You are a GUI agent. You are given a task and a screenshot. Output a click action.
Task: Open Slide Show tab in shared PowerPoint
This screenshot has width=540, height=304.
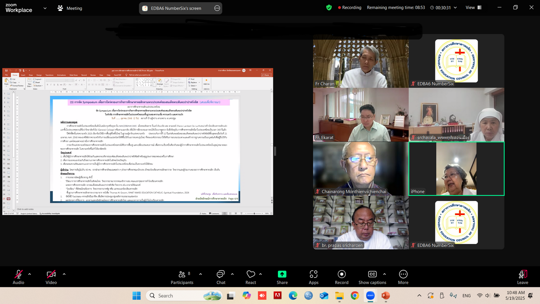click(73, 75)
